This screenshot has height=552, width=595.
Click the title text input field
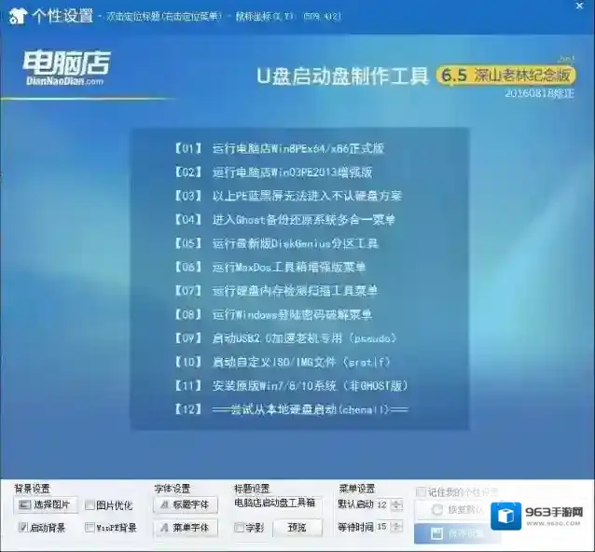[x=275, y=504]
